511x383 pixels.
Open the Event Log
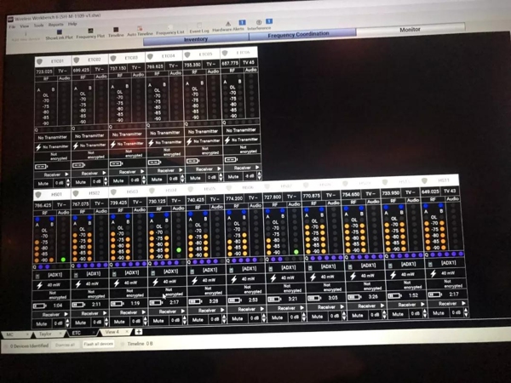[199, 29]
